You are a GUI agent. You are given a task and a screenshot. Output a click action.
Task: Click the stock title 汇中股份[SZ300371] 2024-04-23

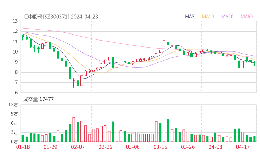[60, 17]
